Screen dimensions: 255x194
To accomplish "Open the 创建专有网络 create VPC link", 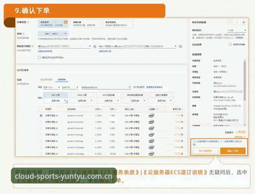I will (x=45, y=51).
